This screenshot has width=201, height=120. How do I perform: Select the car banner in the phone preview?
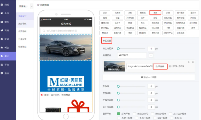pyautogui.click(x=66, y=48)
